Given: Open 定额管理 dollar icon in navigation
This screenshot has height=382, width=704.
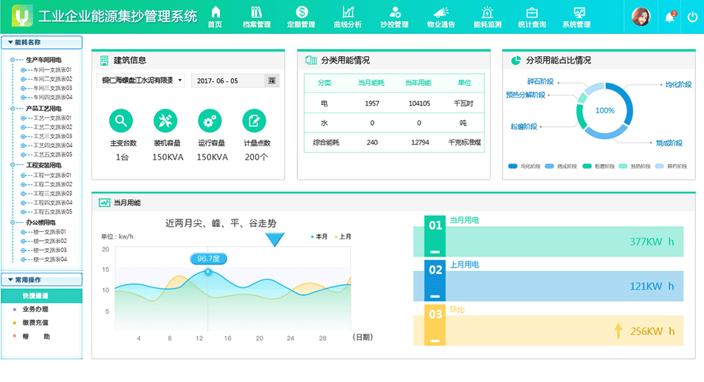Looking at the screenshot, I should (x=301, y=13).
